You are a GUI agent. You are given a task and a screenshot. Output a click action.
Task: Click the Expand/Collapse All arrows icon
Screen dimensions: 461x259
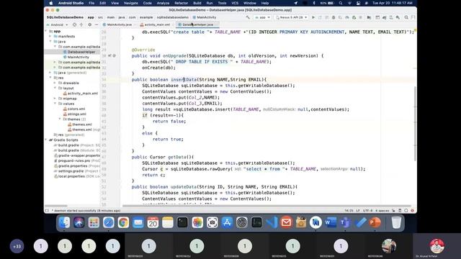(x=81, y=24)
